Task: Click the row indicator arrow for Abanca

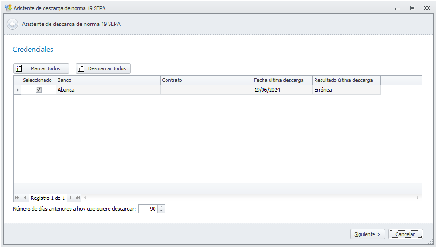Action: [x=18, y=90]
